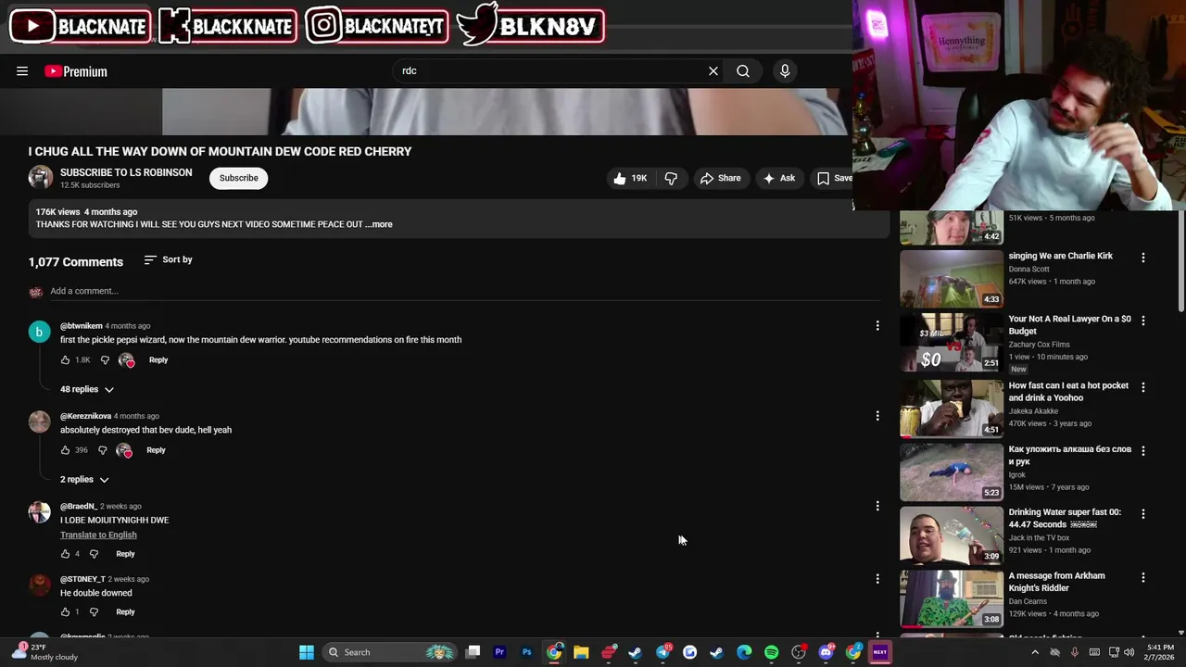This screenshot has width=1186, height=667.
Task: Like @btwnikem's comment
Action: click(x=65, y=360)
